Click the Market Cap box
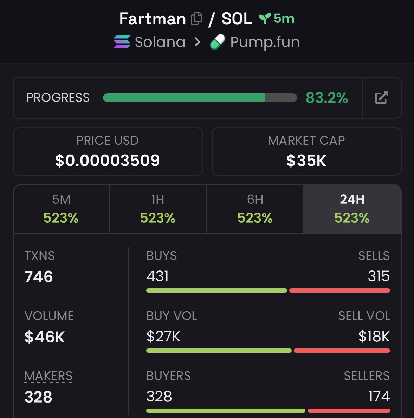This screenshot has height=418, width=414. 306,151
